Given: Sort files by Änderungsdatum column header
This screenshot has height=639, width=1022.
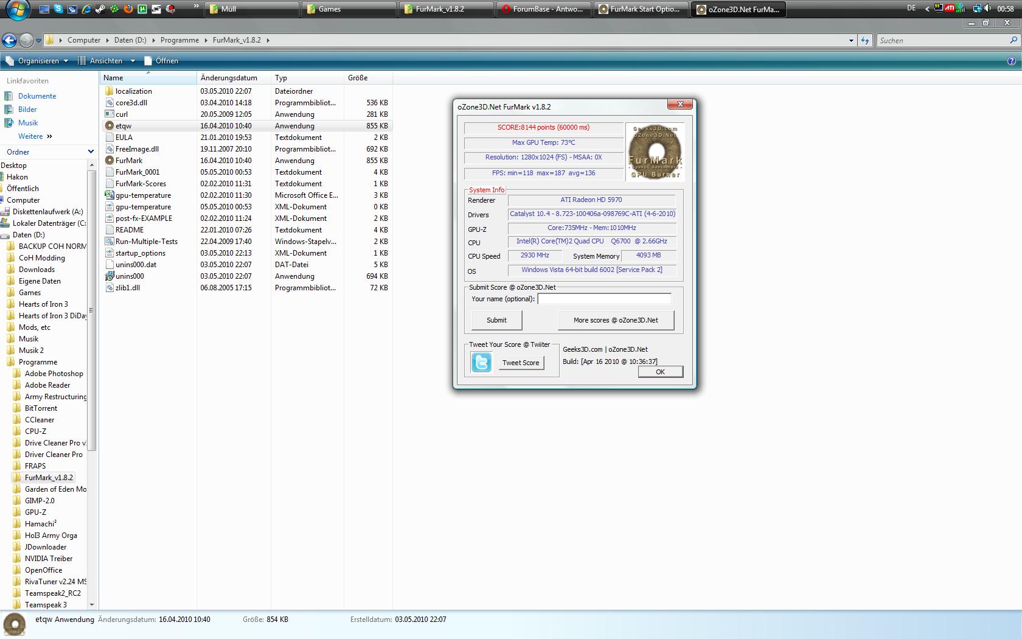Looking at the screenshot, I should pyautogui.click(x=234, y=78).
